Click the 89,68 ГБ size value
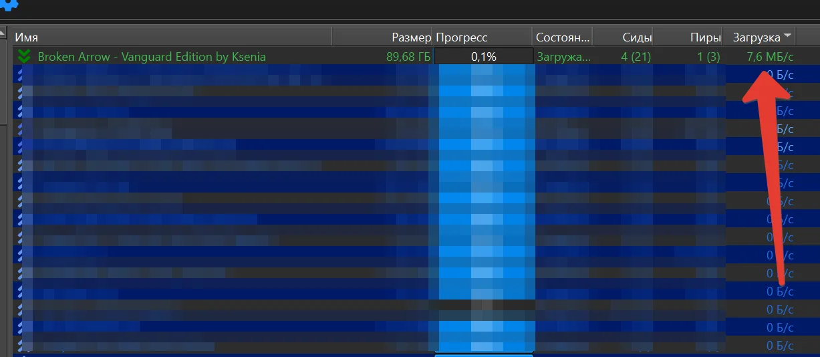820x357 pixels. coord(408,57)
